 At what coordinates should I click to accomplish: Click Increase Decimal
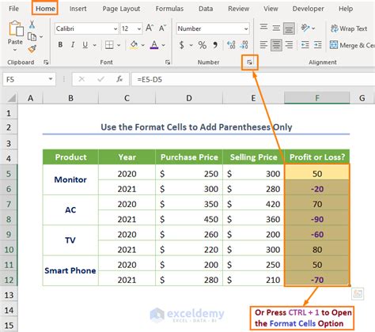(x=231, y=45)
